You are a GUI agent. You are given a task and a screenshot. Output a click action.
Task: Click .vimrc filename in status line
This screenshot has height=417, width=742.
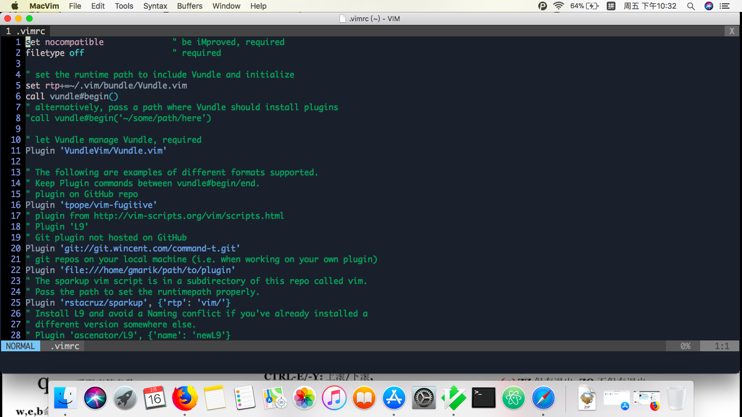click(65, 346)
